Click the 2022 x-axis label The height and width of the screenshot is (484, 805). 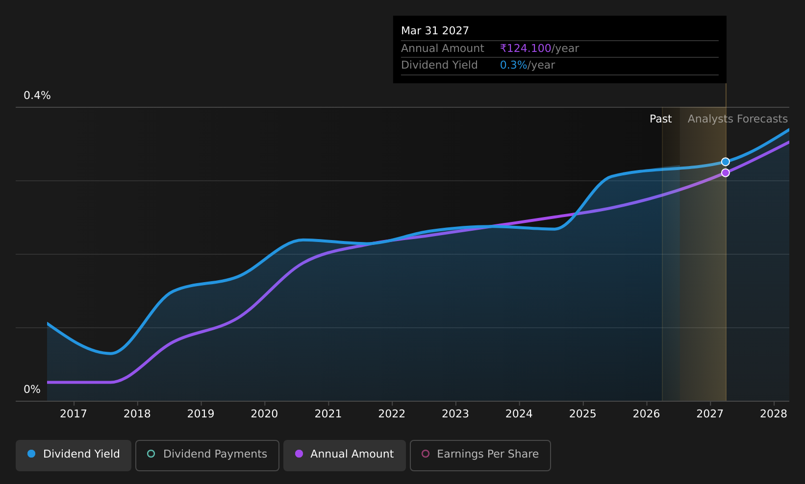tap(392, 414)
